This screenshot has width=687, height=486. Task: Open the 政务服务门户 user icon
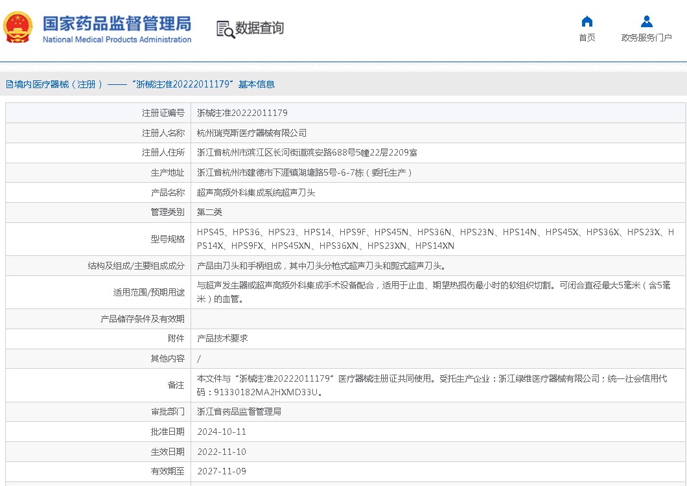tap(647, 21)
